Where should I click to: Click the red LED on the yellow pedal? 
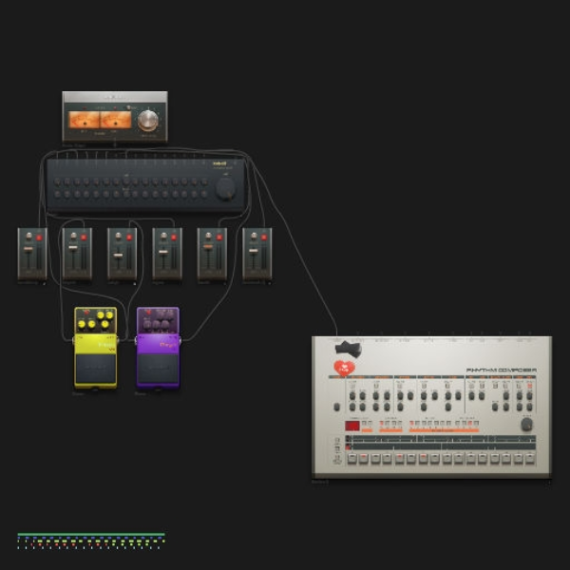pyautogui.click(x=86, y=313)
